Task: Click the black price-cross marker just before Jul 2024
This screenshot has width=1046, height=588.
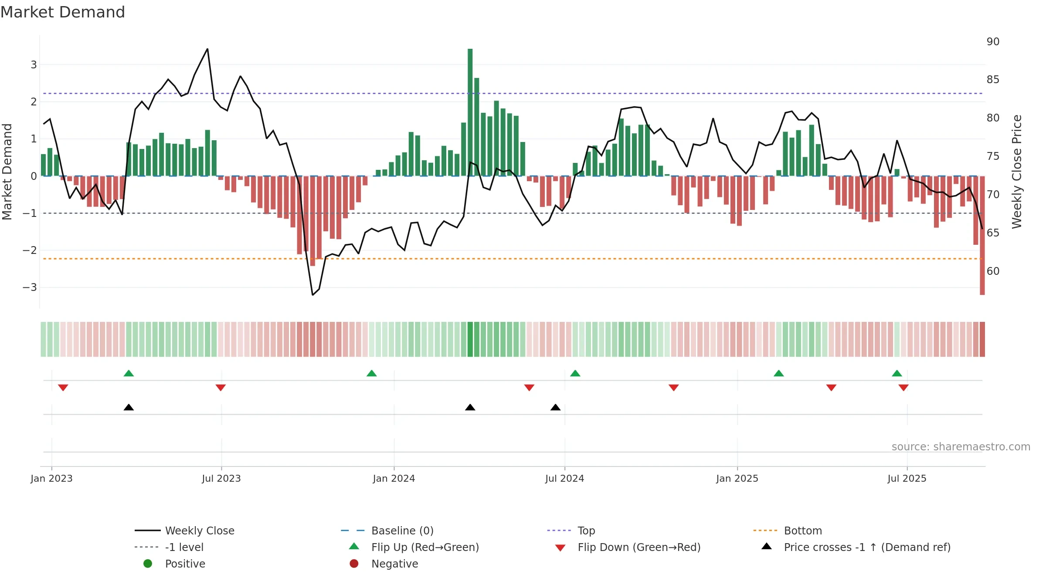Action: [x=556, y=407]
